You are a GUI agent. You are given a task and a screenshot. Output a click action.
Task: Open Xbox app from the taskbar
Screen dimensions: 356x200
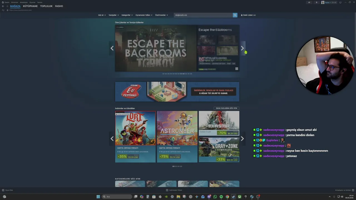pyautogui.click(x=239, y=197)
